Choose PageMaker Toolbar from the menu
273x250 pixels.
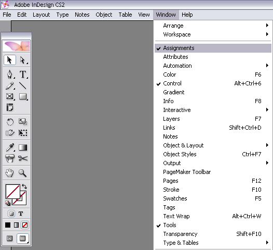point(213,172)
